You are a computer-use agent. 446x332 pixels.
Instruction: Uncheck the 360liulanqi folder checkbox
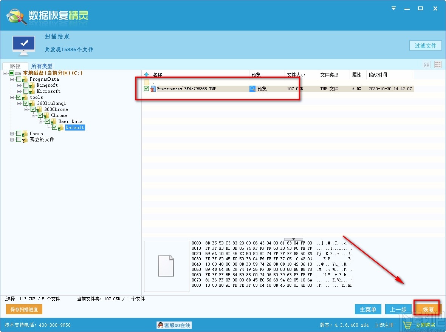point(26,103)
